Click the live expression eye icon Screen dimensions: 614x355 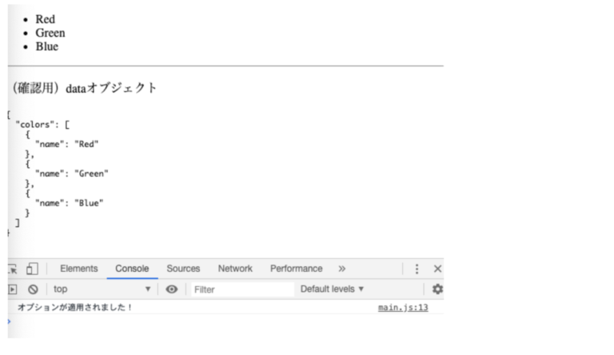[171, 289]
